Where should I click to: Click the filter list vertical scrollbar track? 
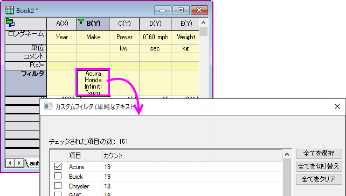(x=287, y=177)
